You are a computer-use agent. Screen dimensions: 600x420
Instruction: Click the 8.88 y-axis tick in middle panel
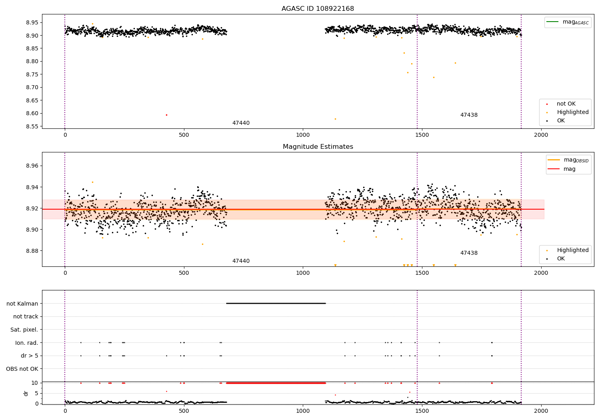tap(32, 251)
